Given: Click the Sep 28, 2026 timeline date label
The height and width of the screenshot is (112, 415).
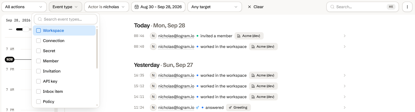Looking at the screenshot, I should [x=18, y=20].
